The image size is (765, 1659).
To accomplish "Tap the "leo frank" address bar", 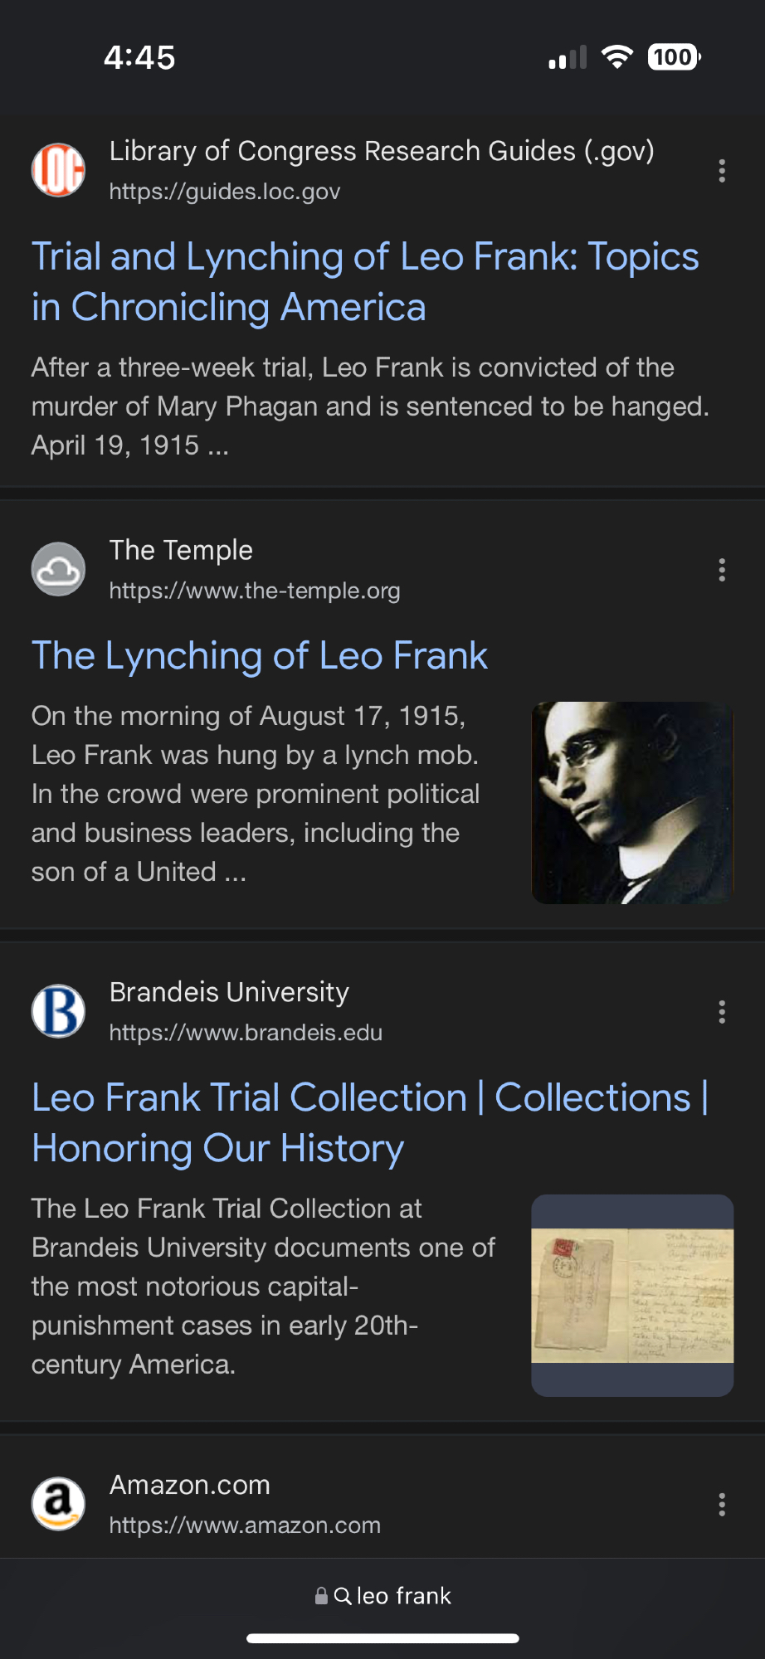I will (x=403, y=1596).
